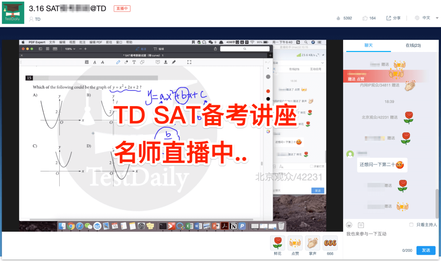Open Notion from the Dock
Screen dimensions: 441x261
(233, 226)
